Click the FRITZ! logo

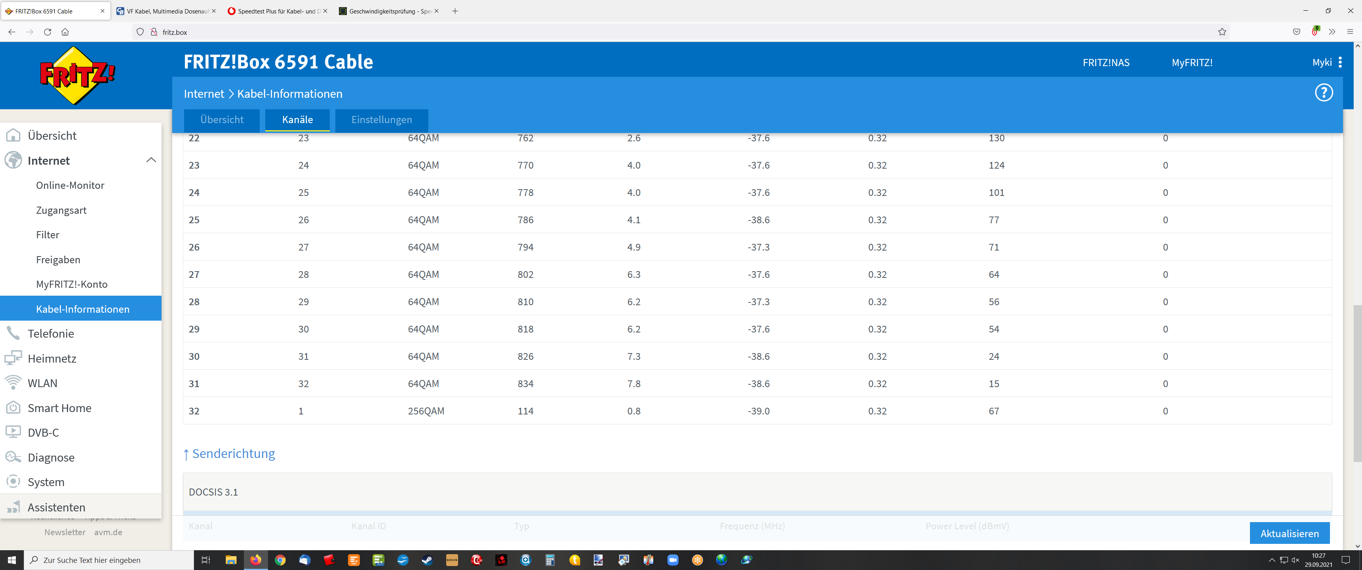pos(77,75)
